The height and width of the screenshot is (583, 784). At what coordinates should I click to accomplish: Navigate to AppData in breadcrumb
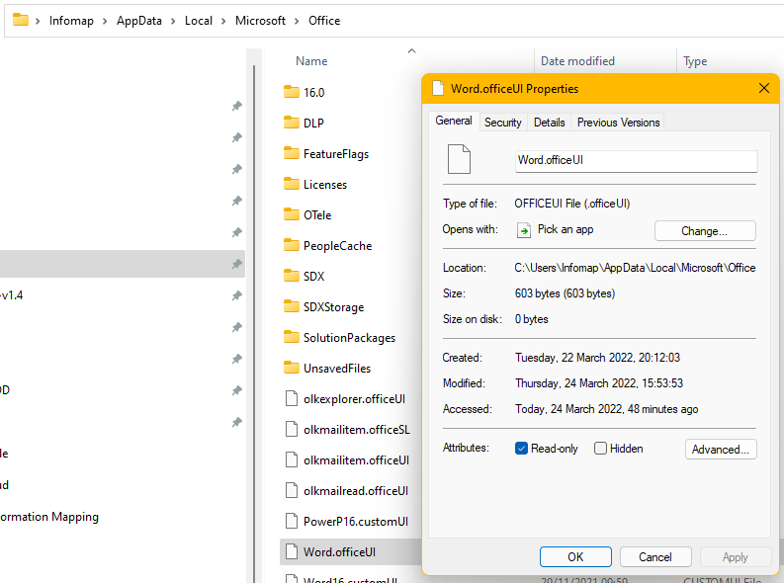[139, 21]
